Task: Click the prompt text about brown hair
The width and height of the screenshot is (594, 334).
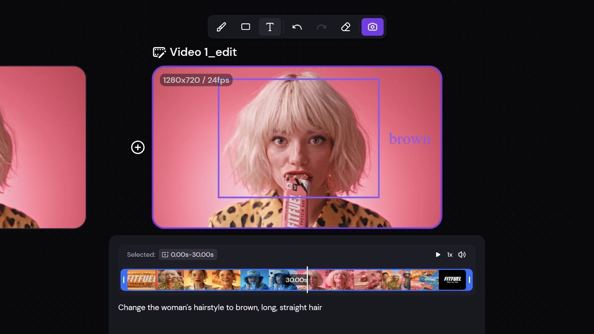Action: coord(220,308)
